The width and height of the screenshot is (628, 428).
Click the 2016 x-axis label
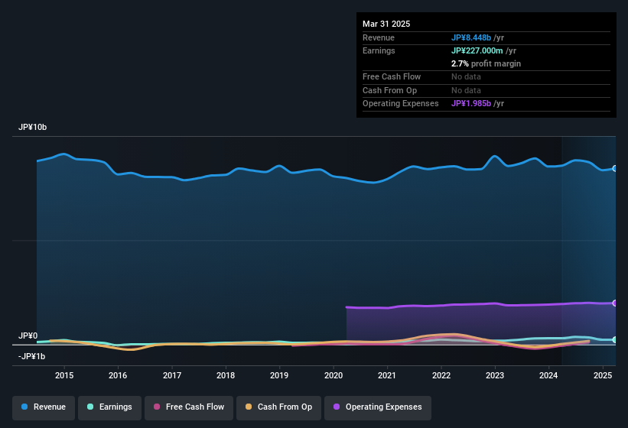118,375
